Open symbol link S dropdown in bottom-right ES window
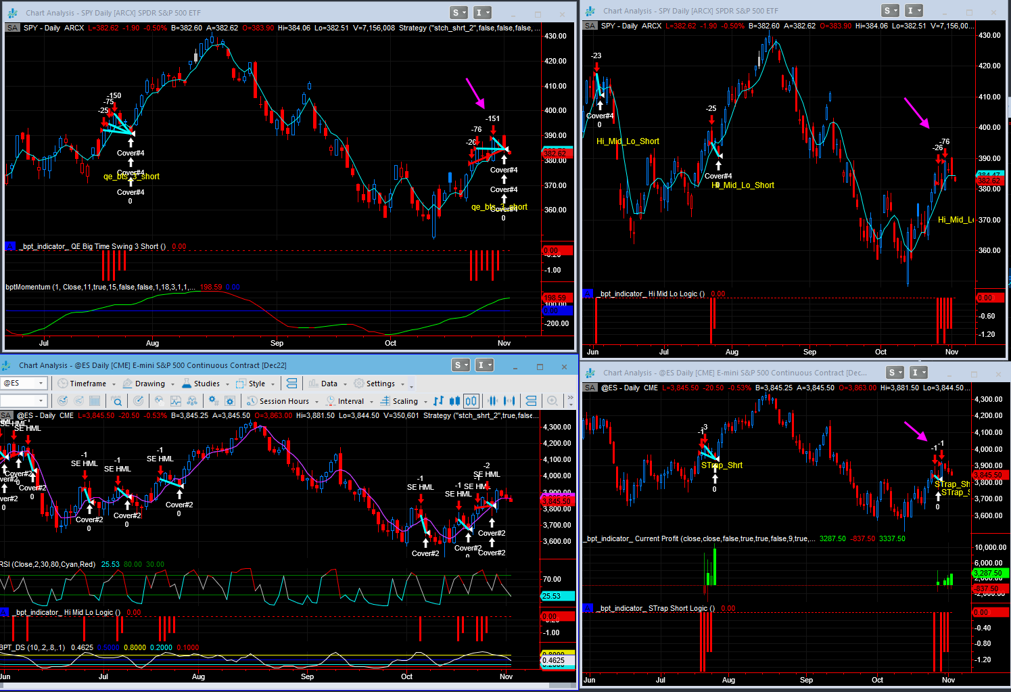Image resolution: width=1011 pixels, height=692 pixels. (895, 373)
